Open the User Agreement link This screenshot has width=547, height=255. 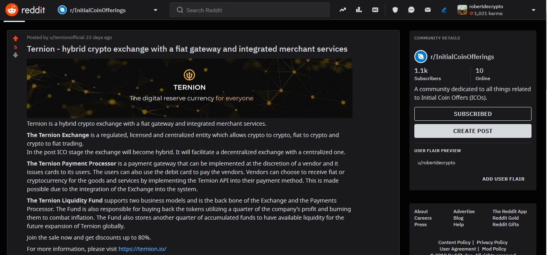point(457,249)
